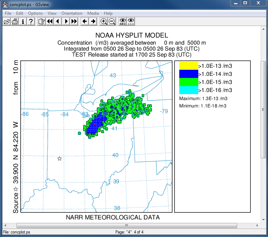
Task: Go to previous page with the left triangle
Action: (x=58, y=21)
